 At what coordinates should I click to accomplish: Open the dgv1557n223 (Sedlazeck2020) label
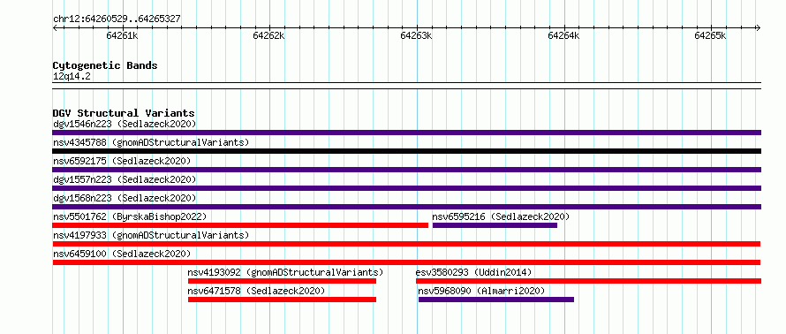coord(125,179)
